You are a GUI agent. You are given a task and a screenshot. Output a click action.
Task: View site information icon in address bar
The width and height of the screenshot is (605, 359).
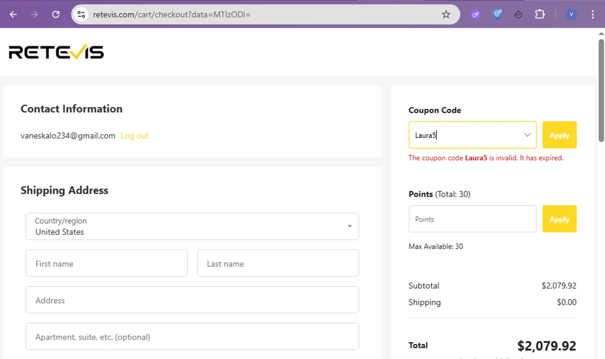coord(81,15)
